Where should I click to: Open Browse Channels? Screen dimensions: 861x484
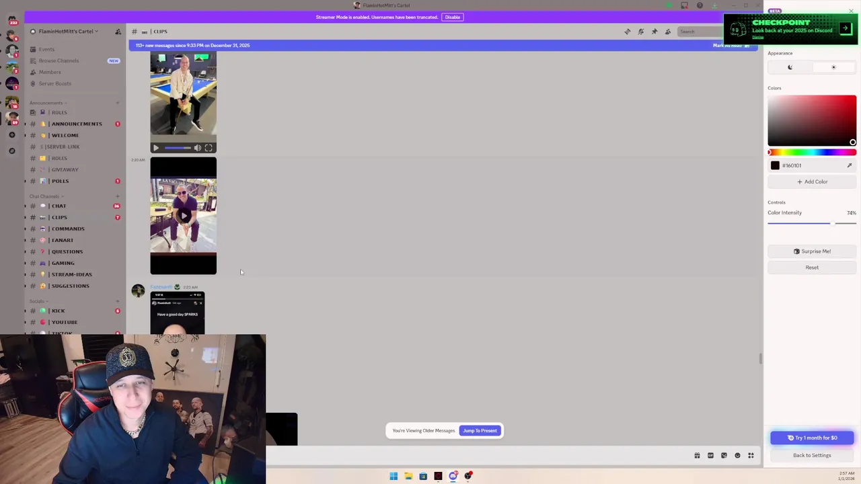[x=74, y=61]
